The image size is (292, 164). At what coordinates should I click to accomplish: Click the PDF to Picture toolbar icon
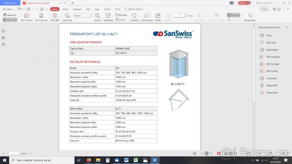[x=41, y=17]
